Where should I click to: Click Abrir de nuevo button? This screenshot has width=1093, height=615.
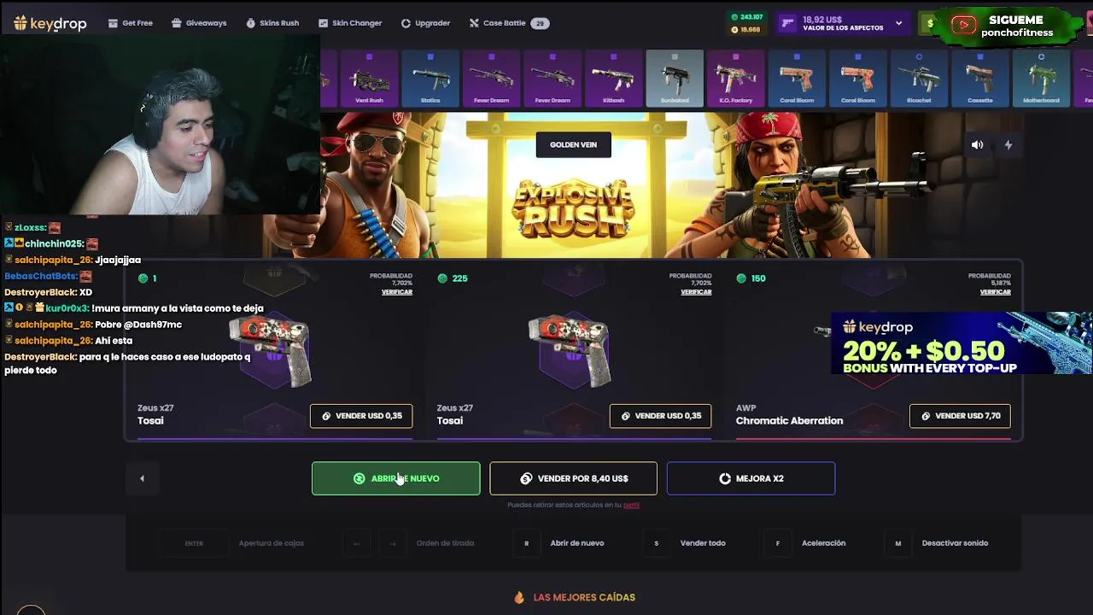click(x=396, y=478)
